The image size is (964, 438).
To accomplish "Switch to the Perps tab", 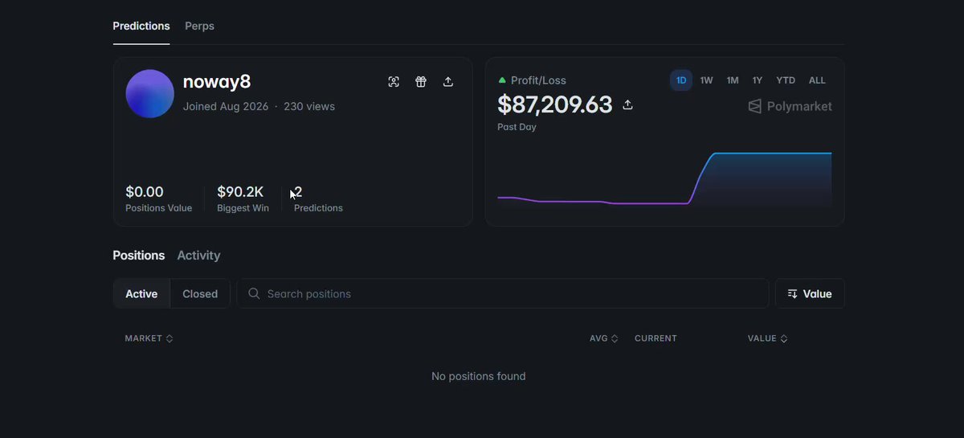I will click(x=199, y=26).
